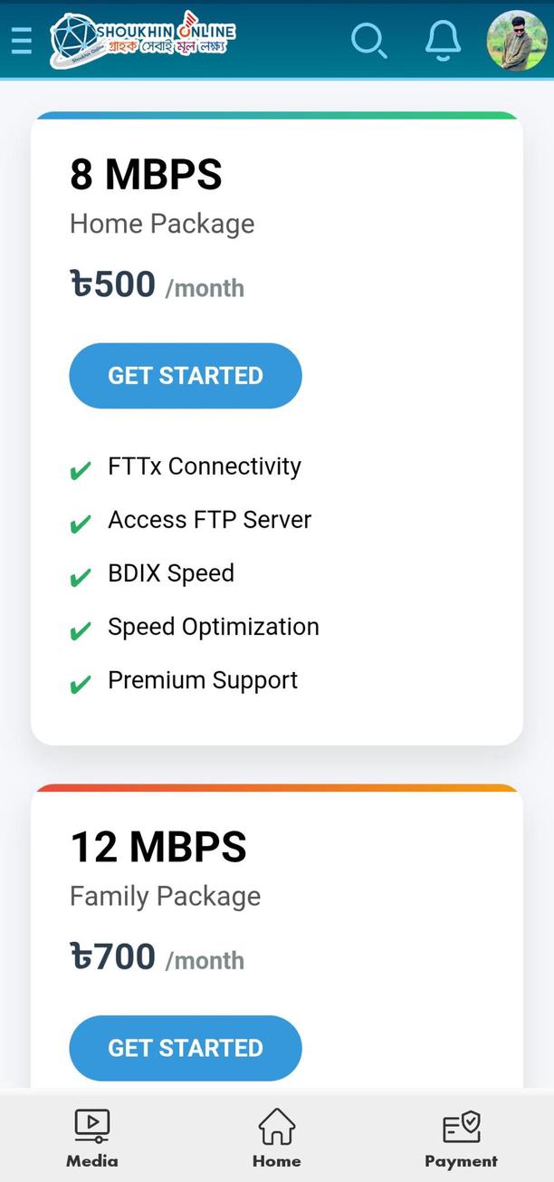
Task: Open the user profile avatar
Action: coord(517,41)
